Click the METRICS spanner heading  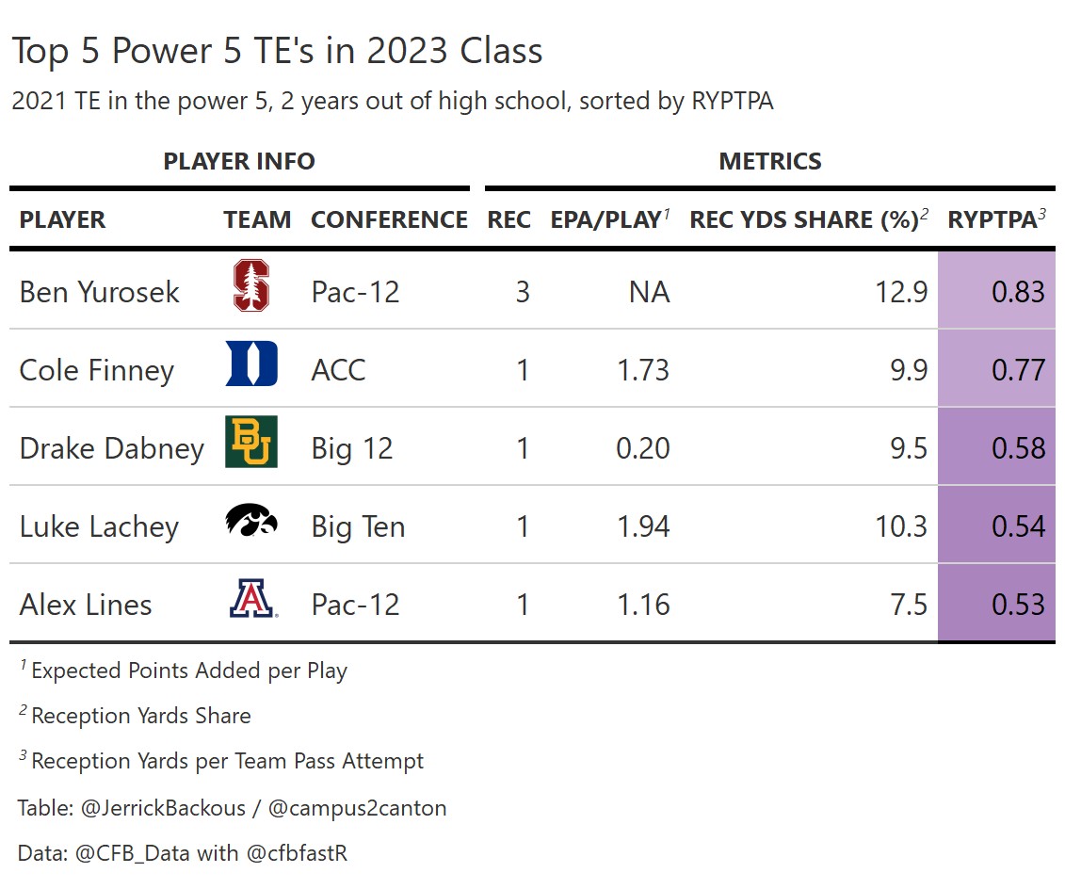tap(769, 162)
